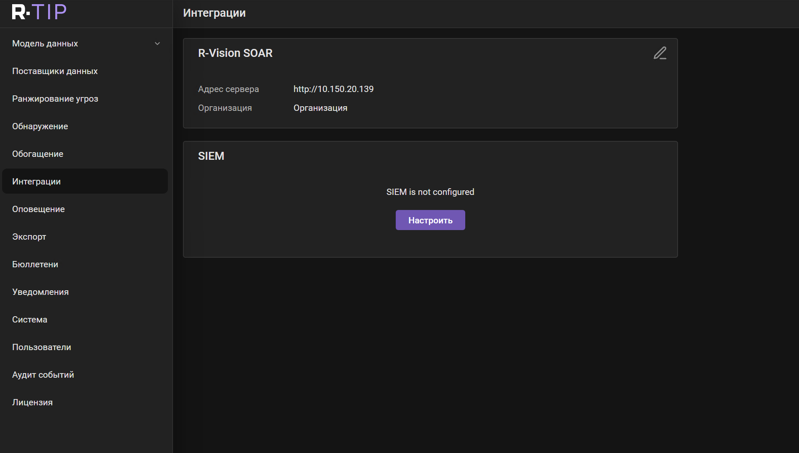Select Обнаружение in the sidebar
Screen dimensions: 799x453
coord(40,126)
